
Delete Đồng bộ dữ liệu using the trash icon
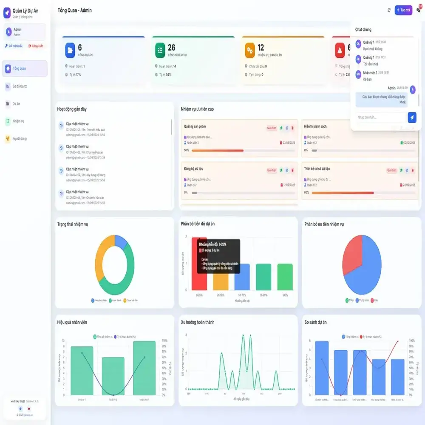pyautogui.click(x=292, y=170)
